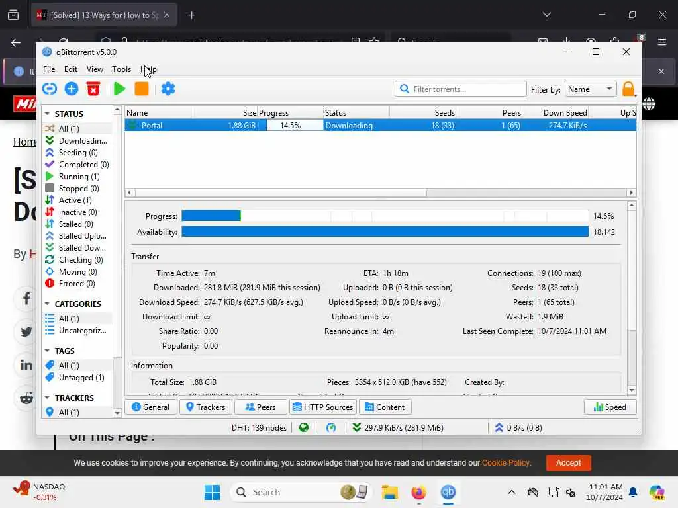Collapse the TAGS section
This screenshot has height=508, width=678.
tap(47, 351)
